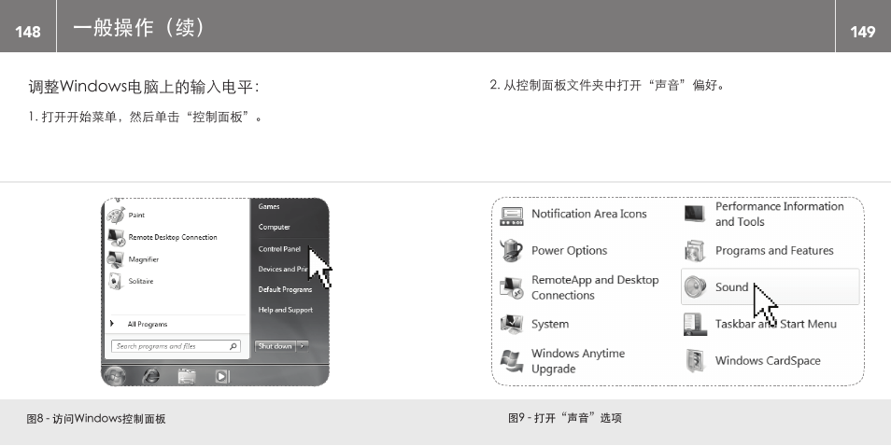Expand the Shut down options arrow
The height and width of the screenshot is (446, 891).
click(303, 345)
